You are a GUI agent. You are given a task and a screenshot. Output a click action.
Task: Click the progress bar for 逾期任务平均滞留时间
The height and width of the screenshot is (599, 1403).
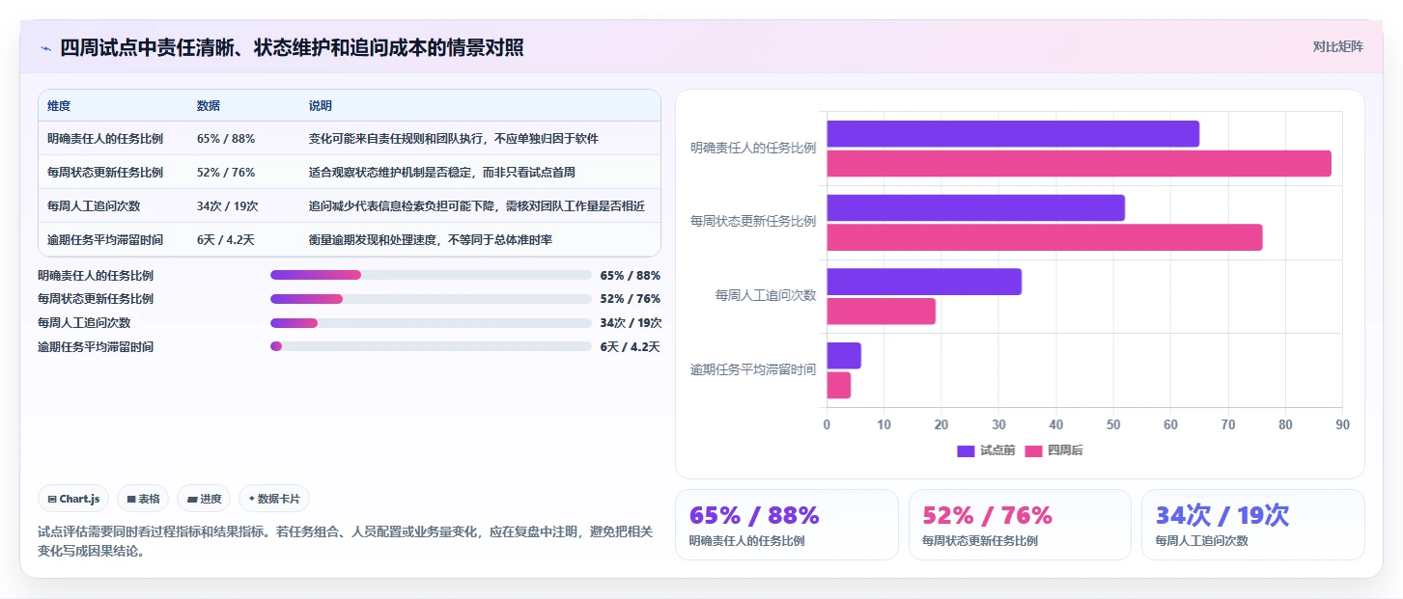pyautogui.click(x=431, y=346)
